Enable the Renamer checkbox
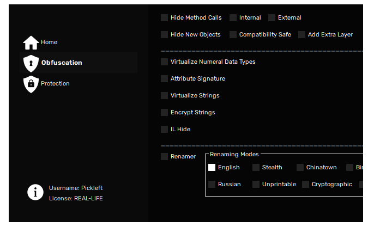This screenshot has height=245, width=386. point(165,157)
